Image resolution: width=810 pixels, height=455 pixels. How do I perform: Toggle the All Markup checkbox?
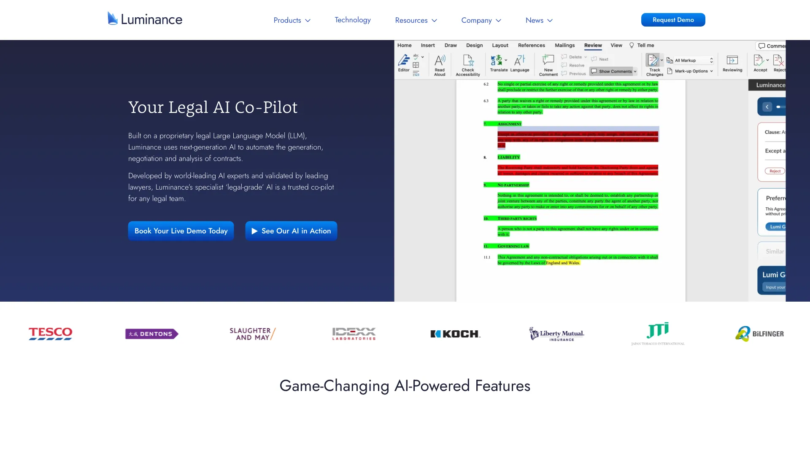point(690,60)
